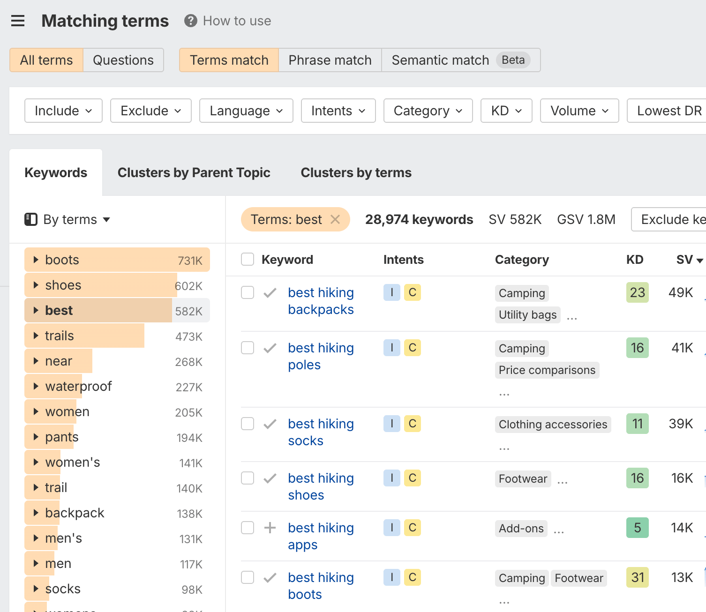
Task: Click the Utility bags category tag
Action: point(528,315)
